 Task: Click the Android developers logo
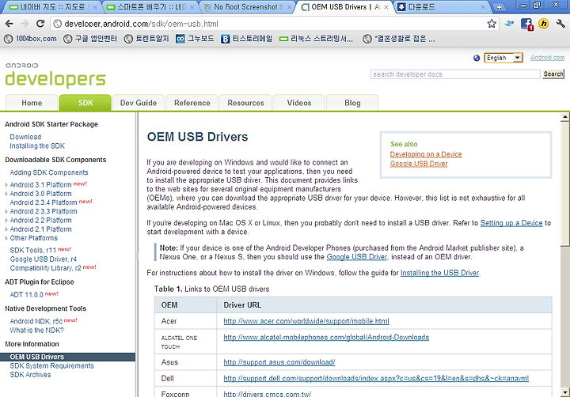[x=55, y=75]
